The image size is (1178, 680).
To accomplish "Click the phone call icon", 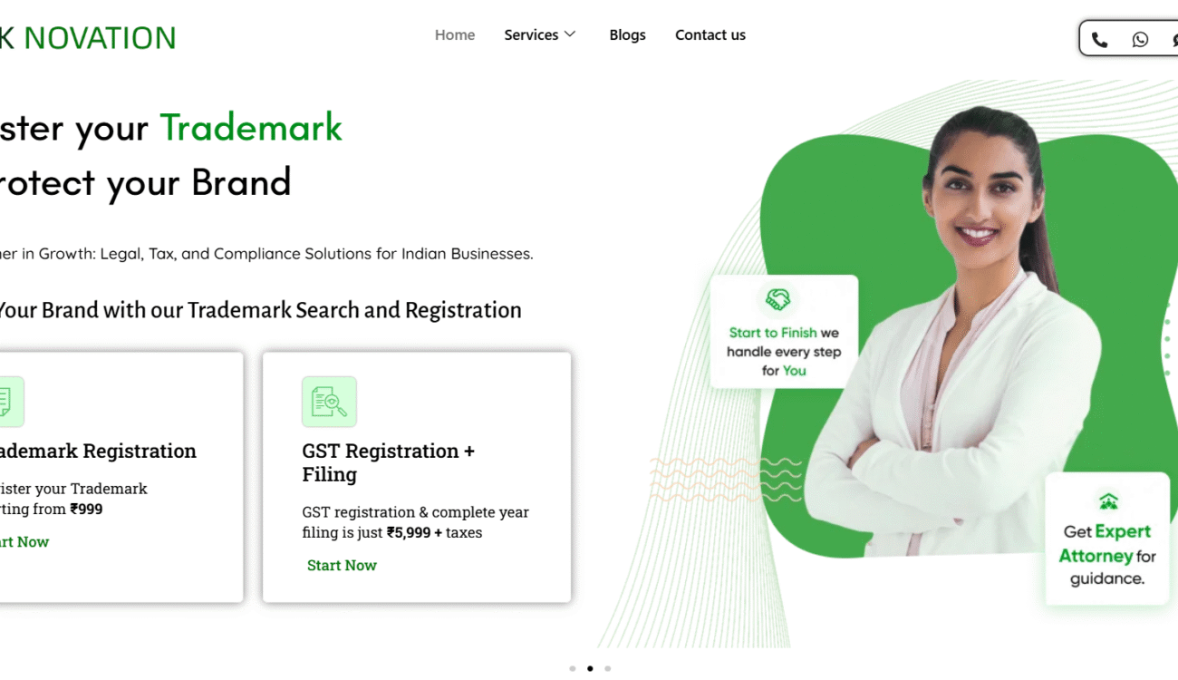I will (1099, 39).
